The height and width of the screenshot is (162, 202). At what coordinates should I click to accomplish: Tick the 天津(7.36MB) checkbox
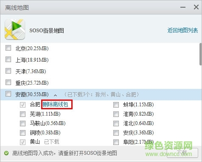(x=8, y=71)
